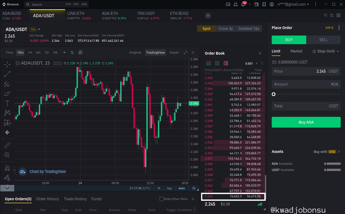This screenshot has height=214, width=345.
Task: Open the price alert icon
Action: tap(236, 4)
